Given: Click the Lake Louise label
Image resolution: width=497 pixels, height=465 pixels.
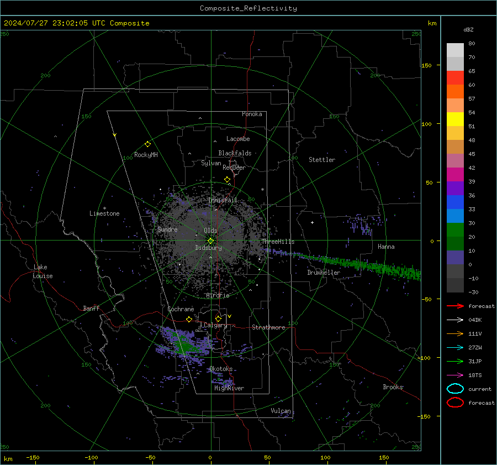Looking at the screenshot, I should point(43,271).
